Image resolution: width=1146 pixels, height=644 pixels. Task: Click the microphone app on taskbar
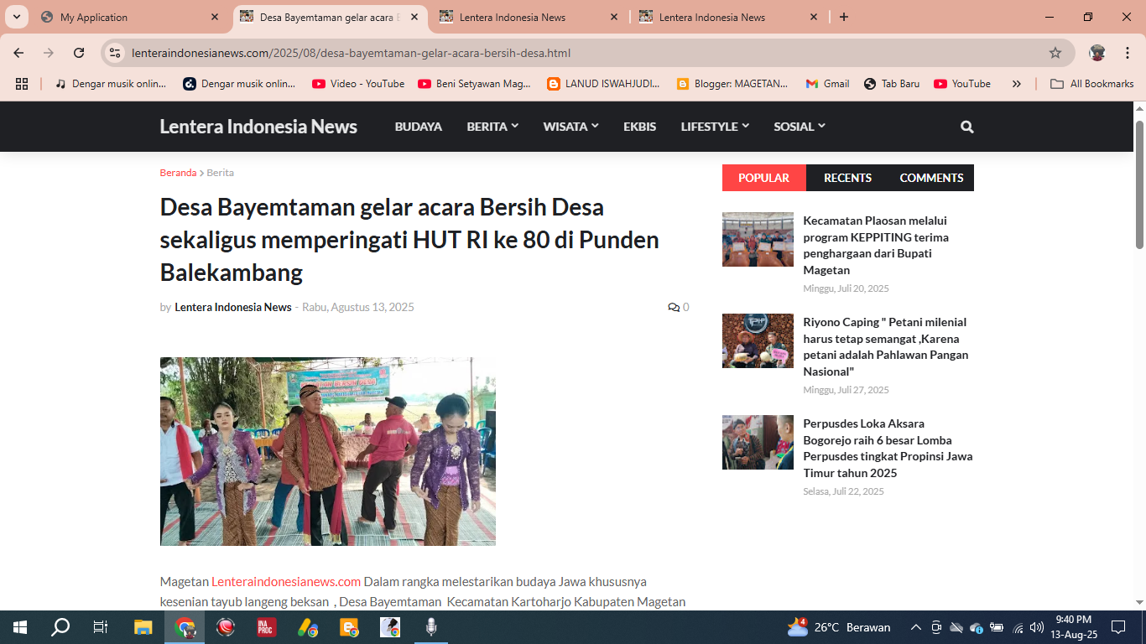pyautogui.click(x=431, y=627)
